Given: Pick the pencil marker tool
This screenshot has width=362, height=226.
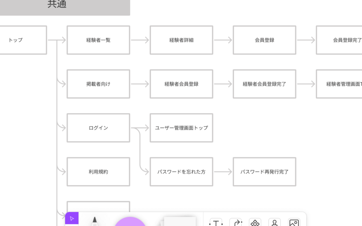Looking at the screenshot, I should (x=94, y=221).
